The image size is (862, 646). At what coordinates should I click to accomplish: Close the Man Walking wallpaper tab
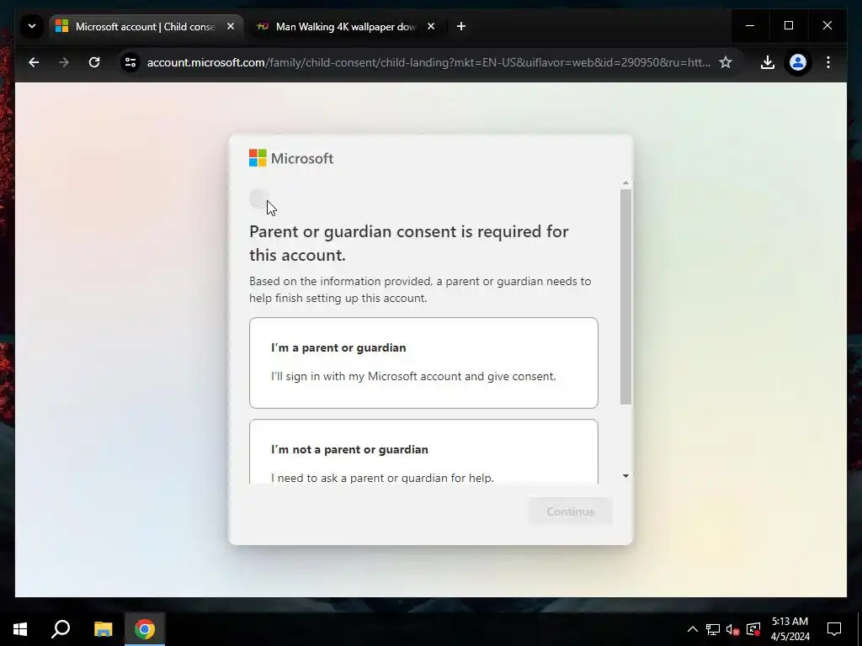431,26
